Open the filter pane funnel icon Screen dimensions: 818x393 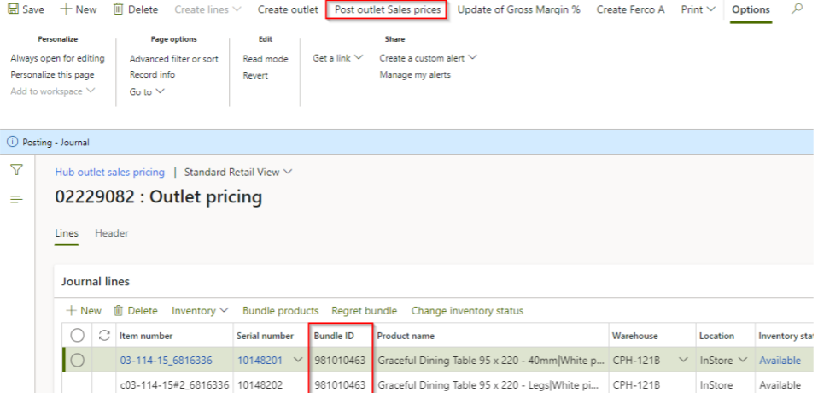[x=15, y=171]
